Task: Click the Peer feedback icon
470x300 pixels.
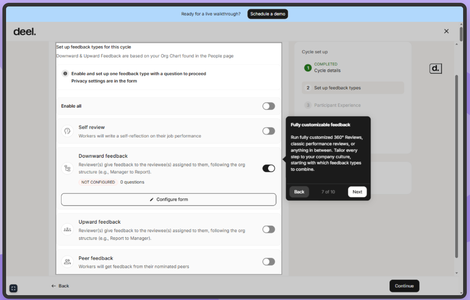Action: (x=67, y=262)
